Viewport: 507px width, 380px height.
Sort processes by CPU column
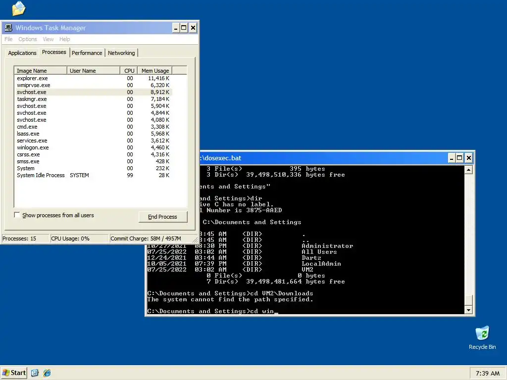pos(129,70)
